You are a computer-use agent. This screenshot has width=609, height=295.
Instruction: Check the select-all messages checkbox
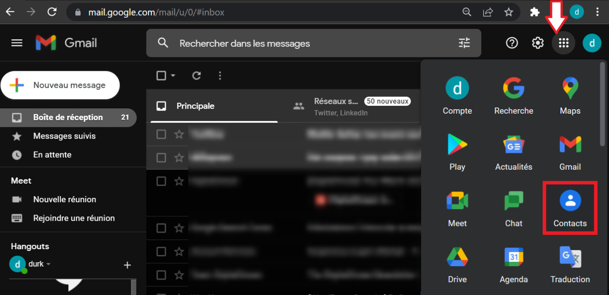click(161, 75)
